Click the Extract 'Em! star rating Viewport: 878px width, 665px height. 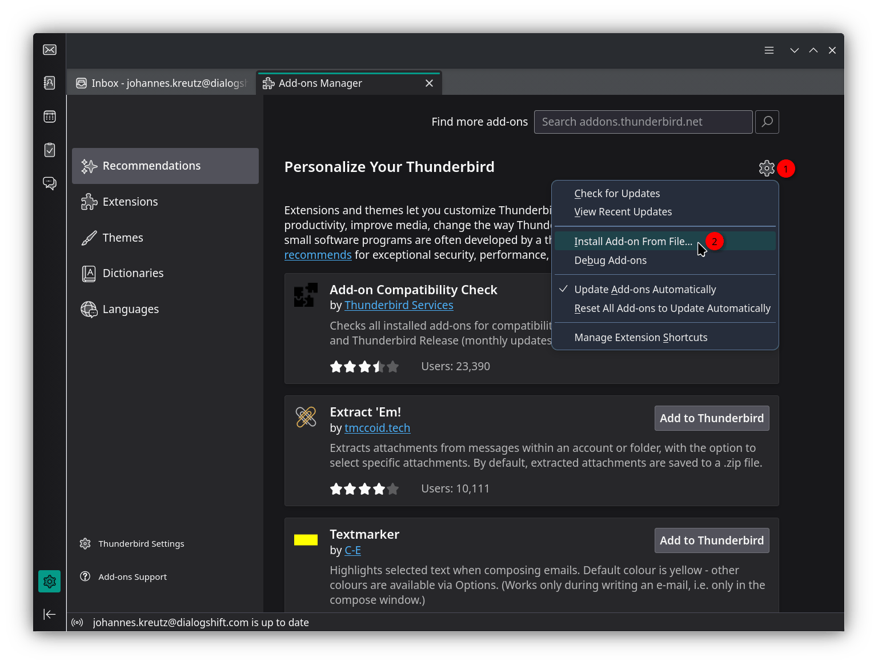[x=364, y=489]
